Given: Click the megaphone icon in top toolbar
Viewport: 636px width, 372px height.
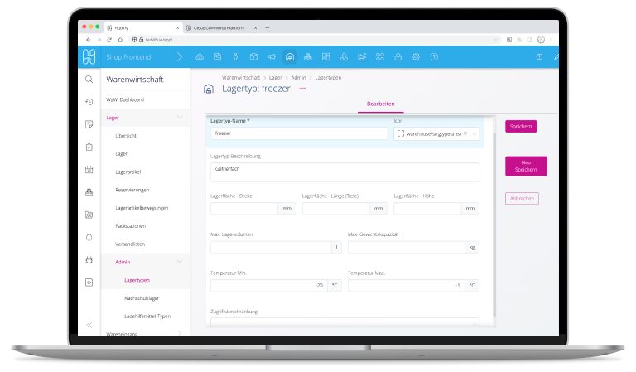Looking at the screenshot, I should click(271, 57).
